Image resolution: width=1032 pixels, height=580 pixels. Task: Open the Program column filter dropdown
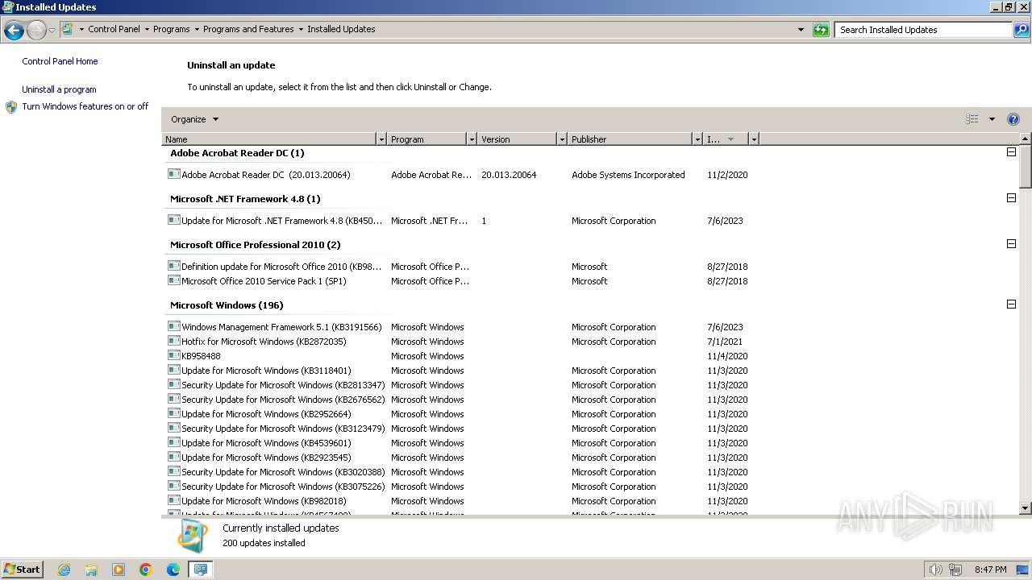point(472,139)
